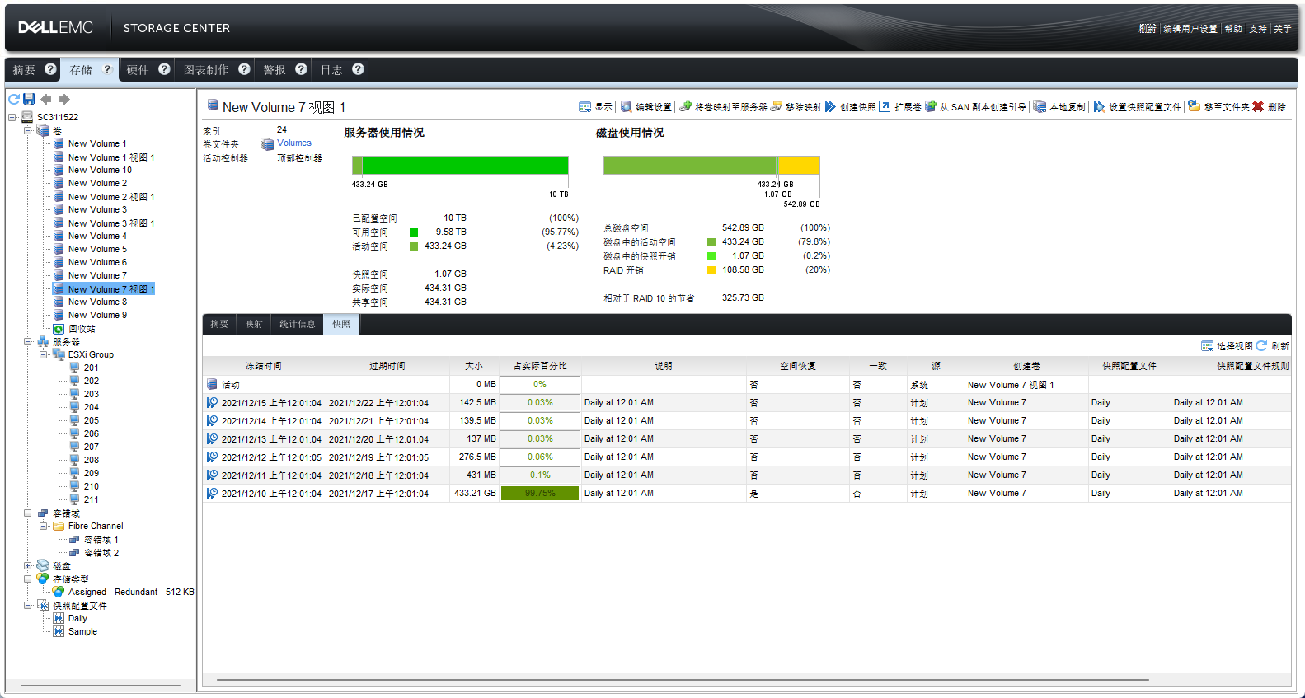
Task: Expand the 磁盘 disks tree node
Action: [27, 565]
